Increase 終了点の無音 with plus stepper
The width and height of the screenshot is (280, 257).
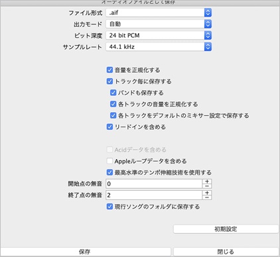tap(207, 193)
